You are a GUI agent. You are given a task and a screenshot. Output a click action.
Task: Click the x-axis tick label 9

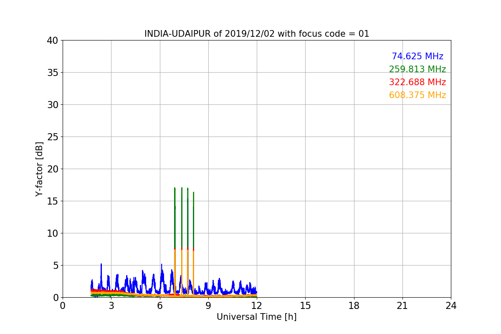(208, 306)
